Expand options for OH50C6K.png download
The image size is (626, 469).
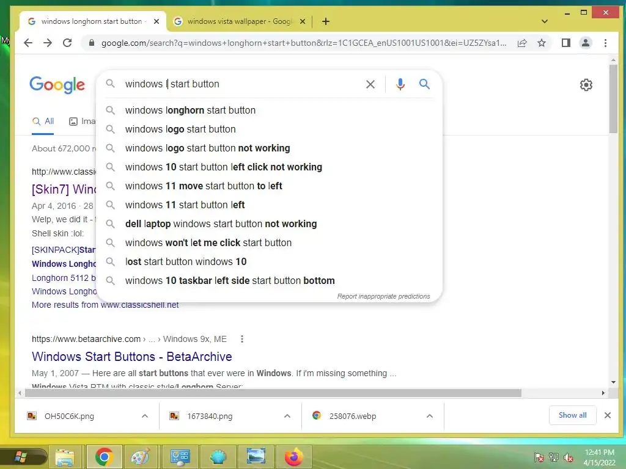[x=144, y=416]
